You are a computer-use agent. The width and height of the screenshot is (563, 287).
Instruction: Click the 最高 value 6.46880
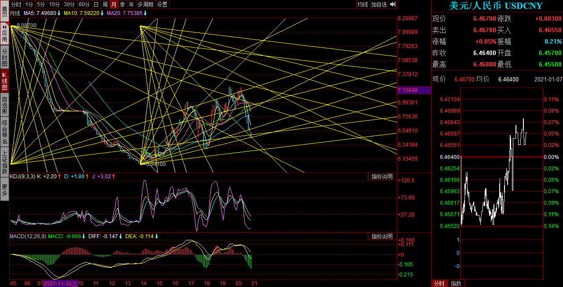484,64
